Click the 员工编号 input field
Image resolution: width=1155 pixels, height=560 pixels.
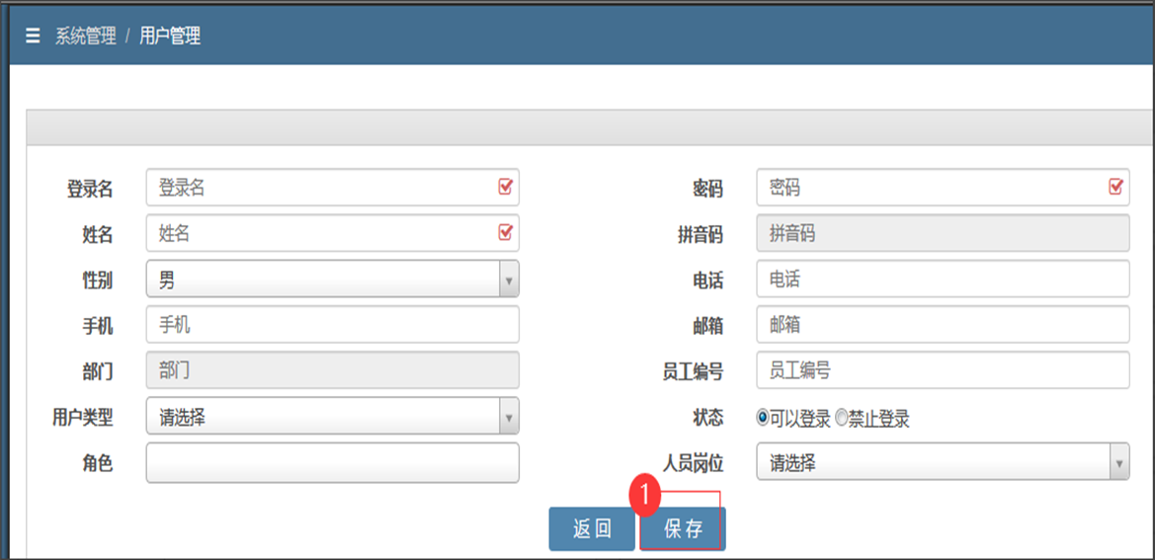[943, 370]
